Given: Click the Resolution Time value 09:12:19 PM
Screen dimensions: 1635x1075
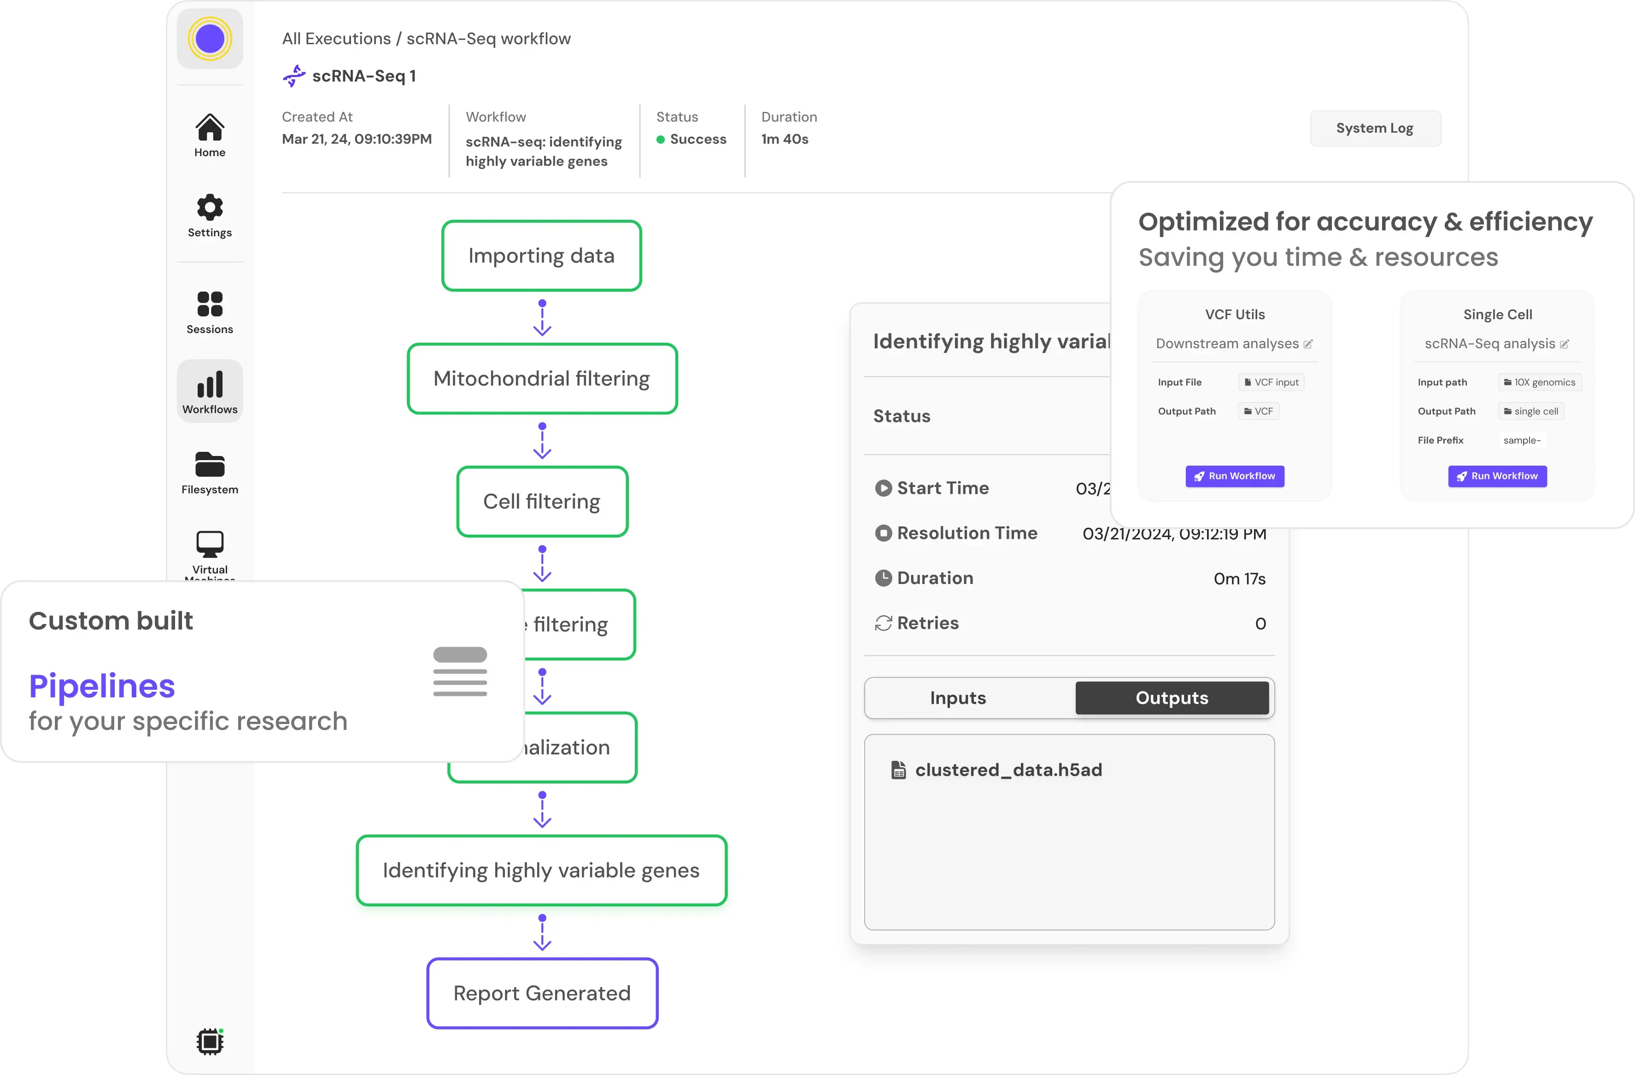Looking at the screenshot, I should (x=1175, y=534).
